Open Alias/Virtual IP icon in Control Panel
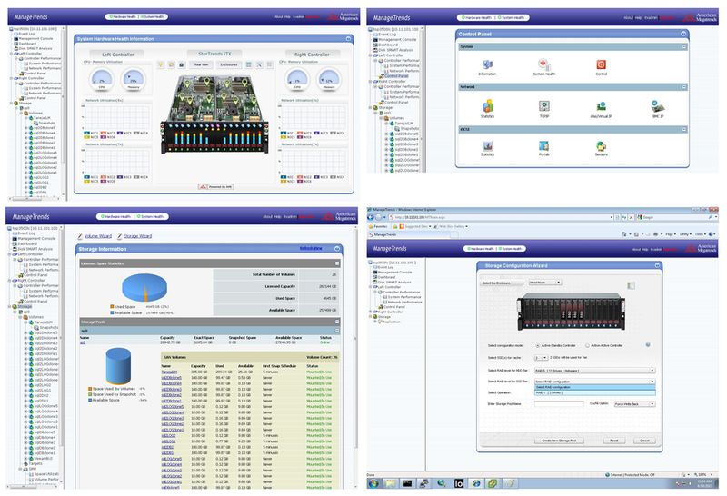 point(601,106)
